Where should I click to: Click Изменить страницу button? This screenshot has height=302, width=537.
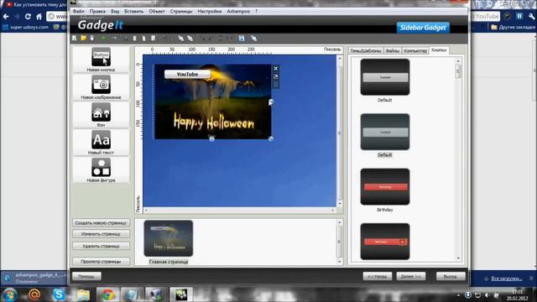[x=101, y=234]
